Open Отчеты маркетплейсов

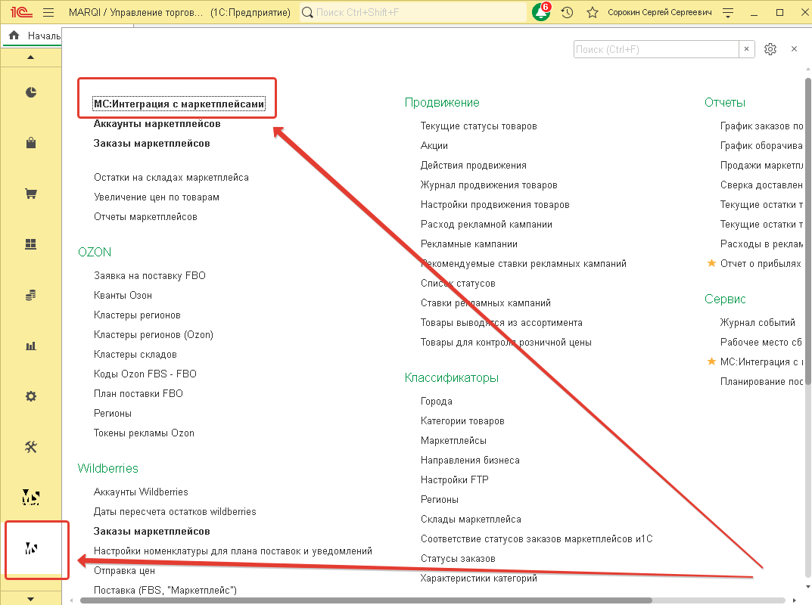145,217
